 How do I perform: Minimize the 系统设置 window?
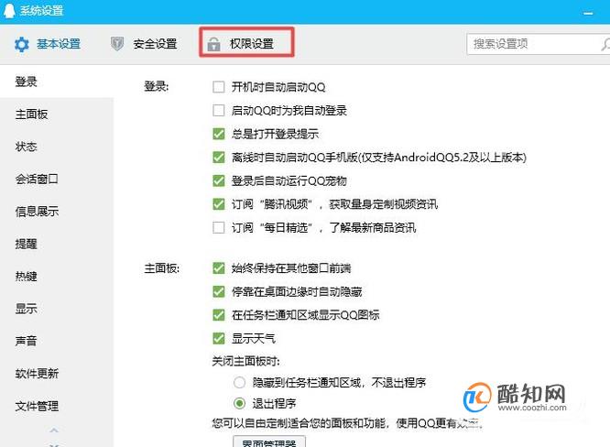point(588,14)
